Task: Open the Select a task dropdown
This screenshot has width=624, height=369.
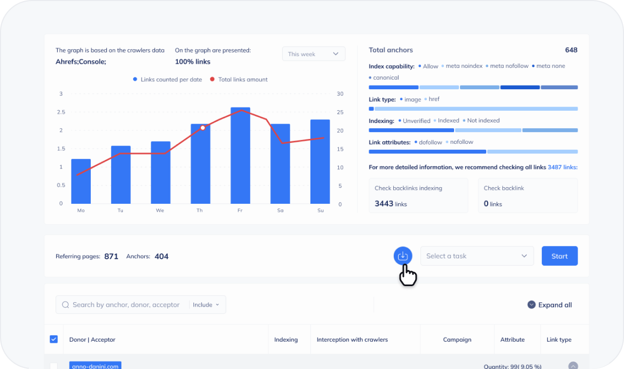Action: coord(477,256)
